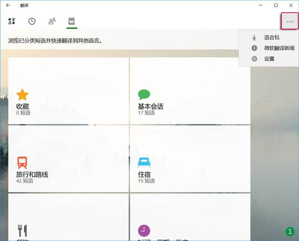The image size is (299, 241).
Task: Open 设置 from the menu
Action: point(269,59)
